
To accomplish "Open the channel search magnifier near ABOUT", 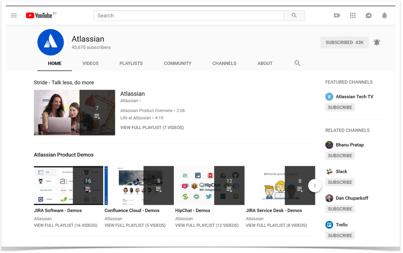I will tap(297, 63).
